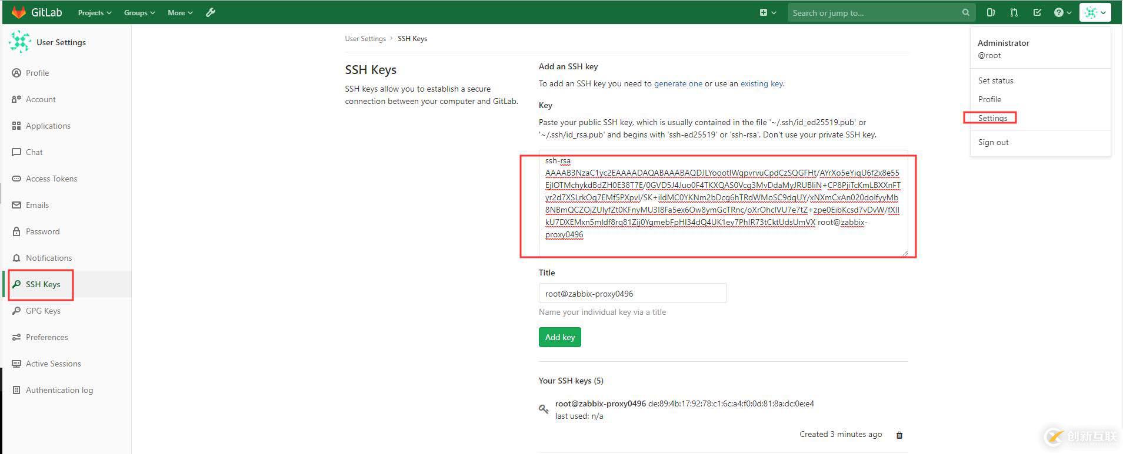The width and height of the screenshot is (1123, 454).
Task: Click the Authentication log icon
Action: (x=16, y=390)
